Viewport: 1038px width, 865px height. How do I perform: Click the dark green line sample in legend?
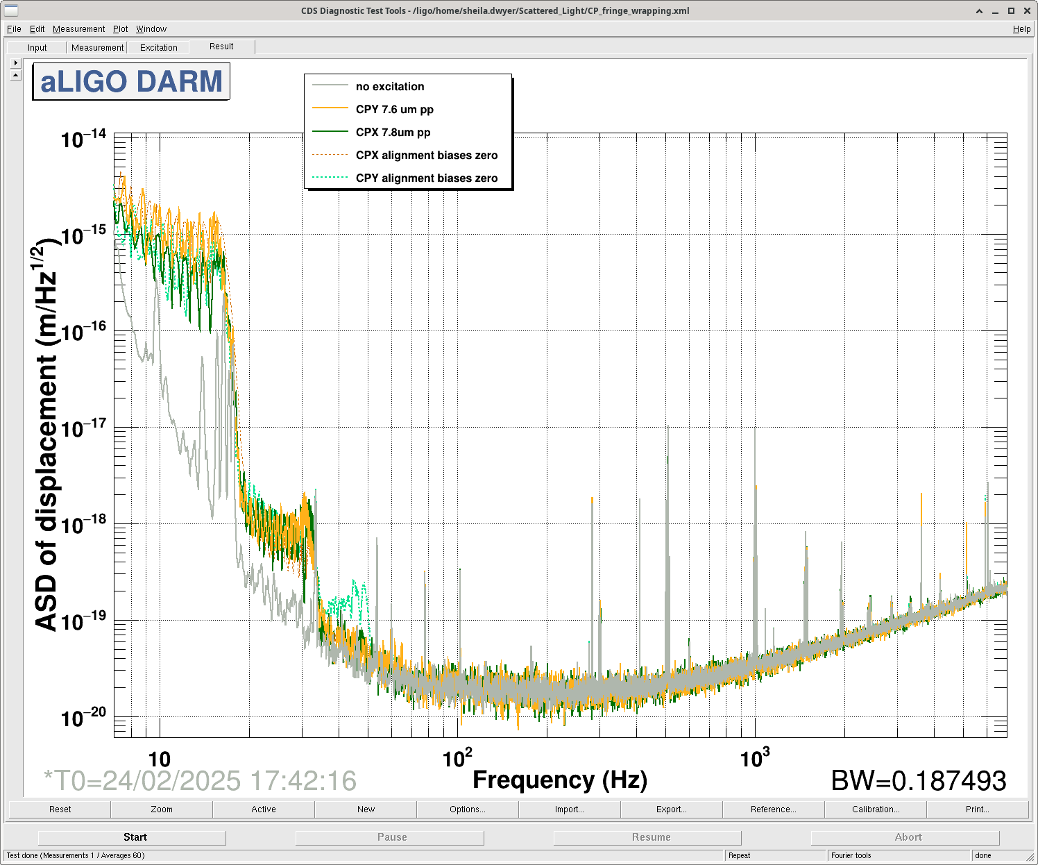[x=330, y=131]
